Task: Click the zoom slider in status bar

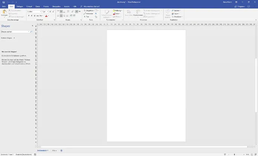Action: pyautogui.click(x=234, y=154)
